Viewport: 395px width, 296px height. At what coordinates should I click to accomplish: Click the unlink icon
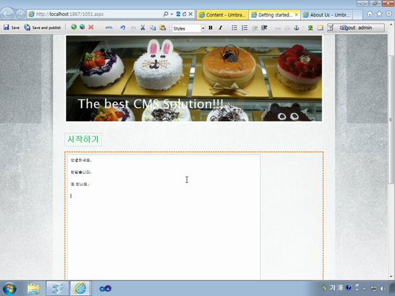click(287, 28)
